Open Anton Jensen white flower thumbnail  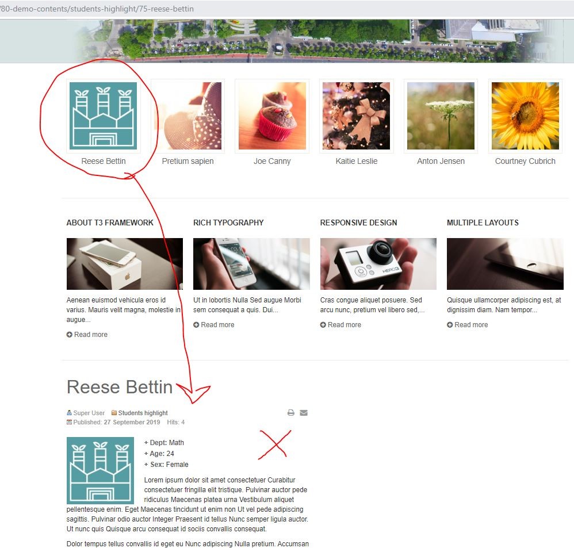(441, 116)
